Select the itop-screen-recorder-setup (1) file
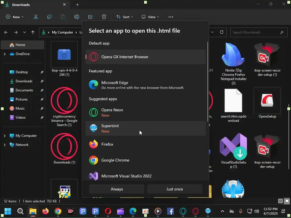The image size is (291, 218). pos(267,59)
